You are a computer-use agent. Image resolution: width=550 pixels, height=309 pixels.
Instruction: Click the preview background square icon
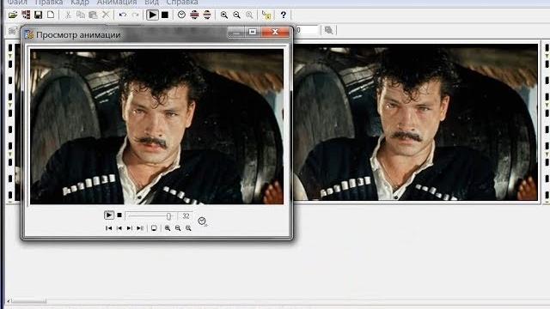coord(154,228)
